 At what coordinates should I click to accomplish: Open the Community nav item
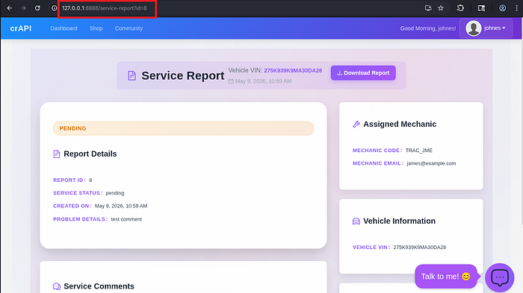129,28
